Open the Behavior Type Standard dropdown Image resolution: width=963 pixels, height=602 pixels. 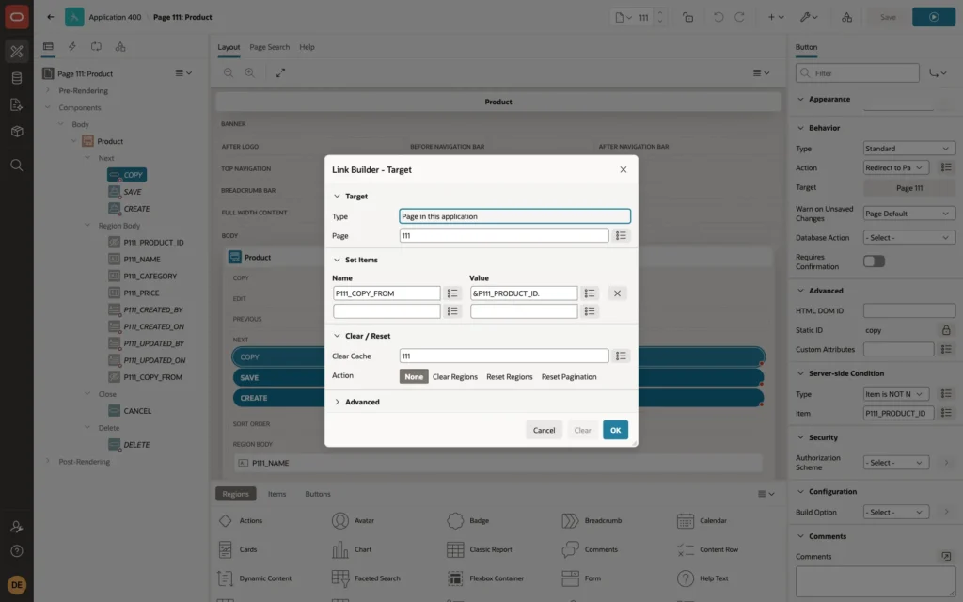pos(909,149)
